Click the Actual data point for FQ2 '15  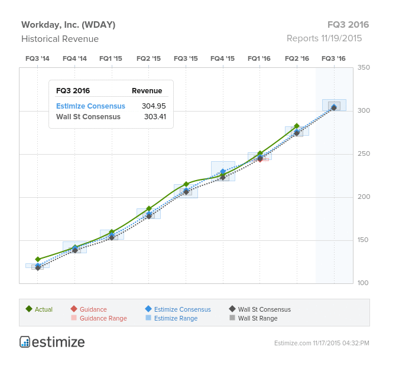pyautogui.click(x=149, y=209)
